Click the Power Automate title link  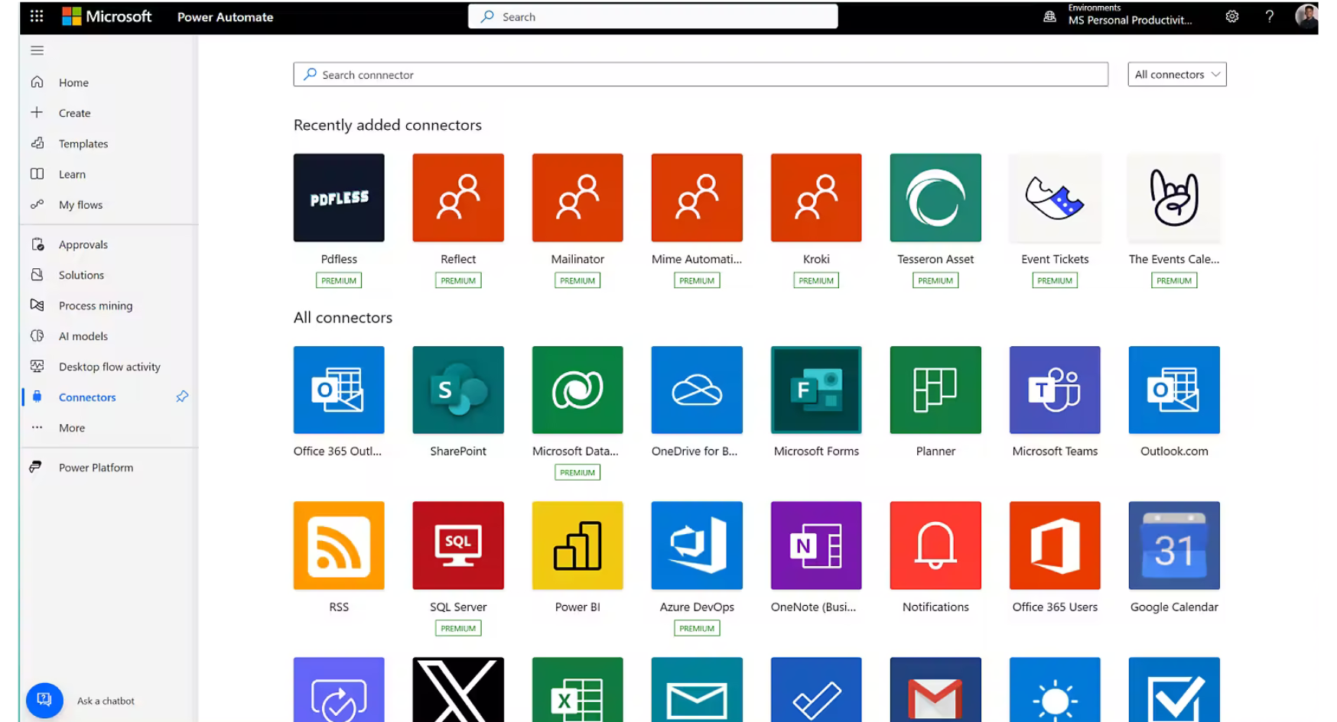pyautogui.click(x=225, y=17)
